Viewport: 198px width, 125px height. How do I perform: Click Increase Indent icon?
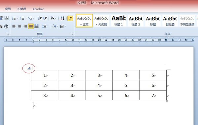click(45, 19)
